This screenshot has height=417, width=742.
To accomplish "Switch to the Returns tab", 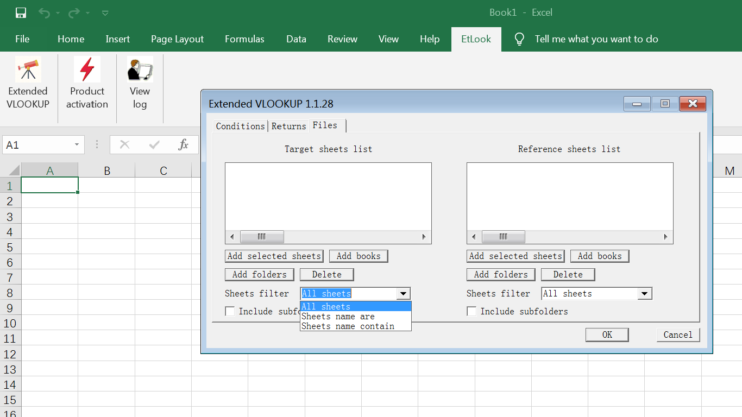I will point(288,126).
